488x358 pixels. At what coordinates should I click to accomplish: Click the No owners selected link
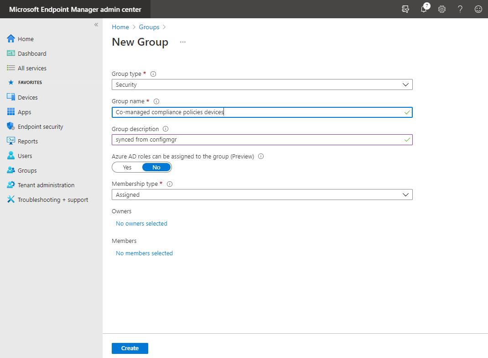click(141, 223)
